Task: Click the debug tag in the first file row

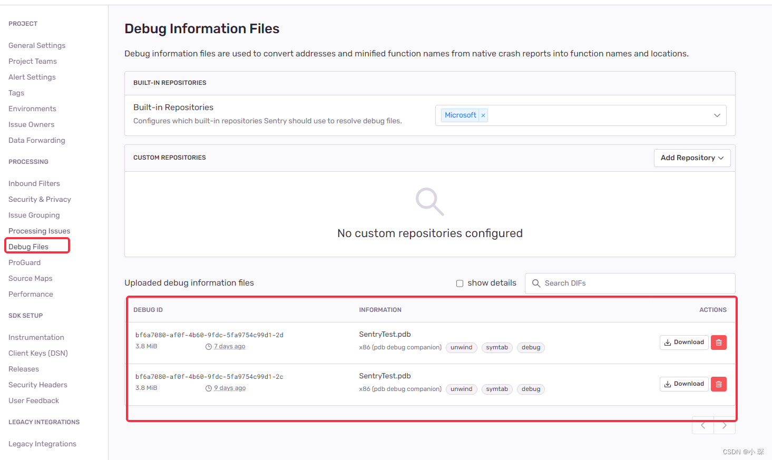Action: 531,348
